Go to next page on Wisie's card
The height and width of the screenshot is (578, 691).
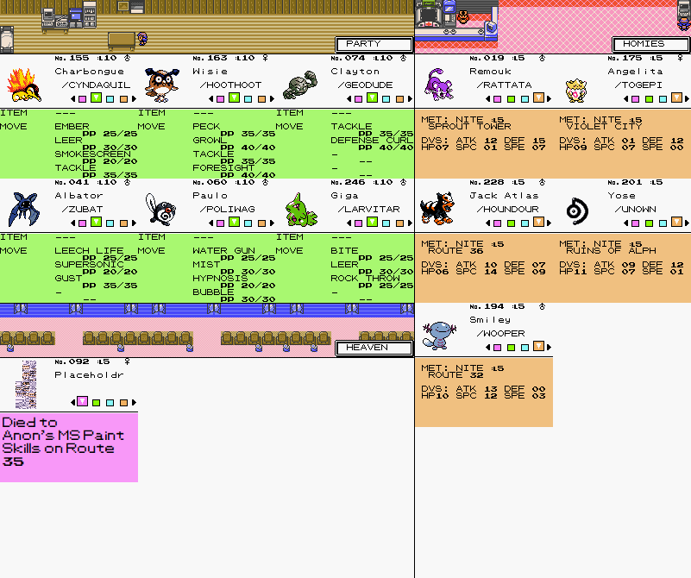272,99
